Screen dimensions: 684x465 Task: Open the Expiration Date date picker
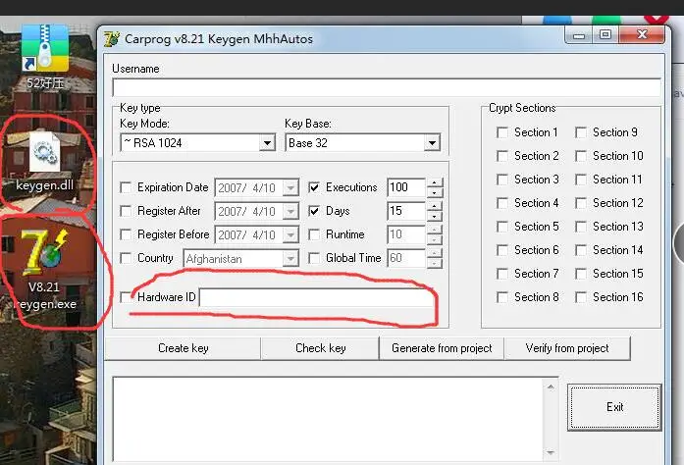click(290, 188)
